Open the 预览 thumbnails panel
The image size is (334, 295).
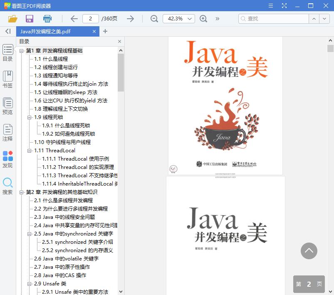pyautogui.click(x=8, y=106)
